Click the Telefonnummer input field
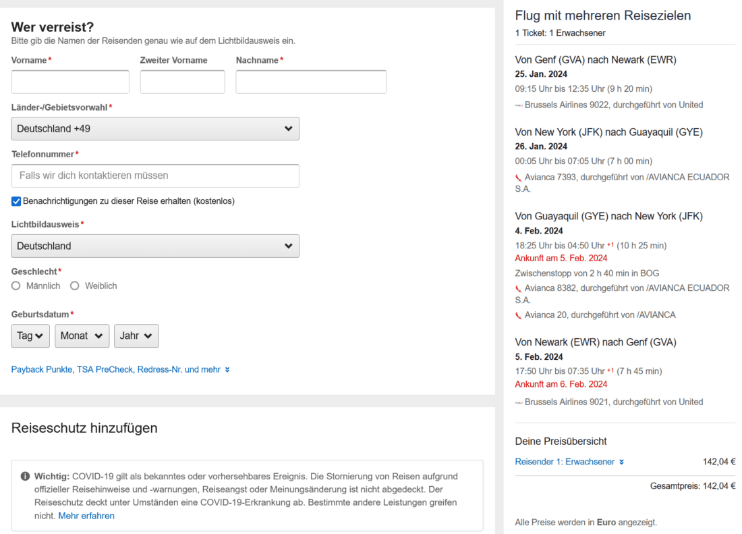 point(155,176)
